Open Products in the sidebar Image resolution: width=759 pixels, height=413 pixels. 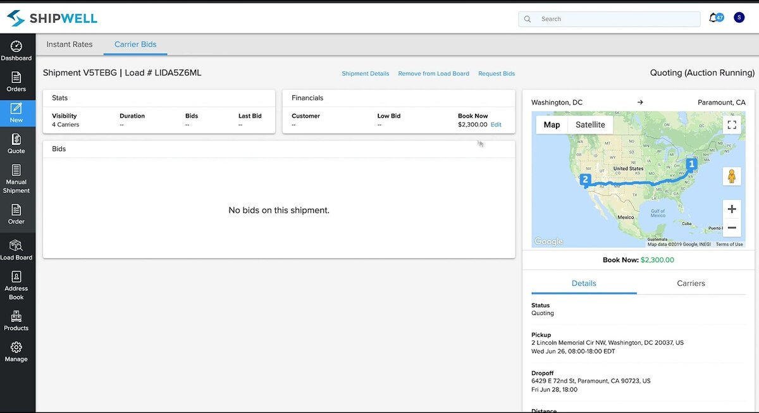pos(16,321)
